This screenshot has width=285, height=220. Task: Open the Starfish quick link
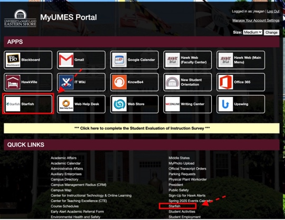[x=174, y=206]
